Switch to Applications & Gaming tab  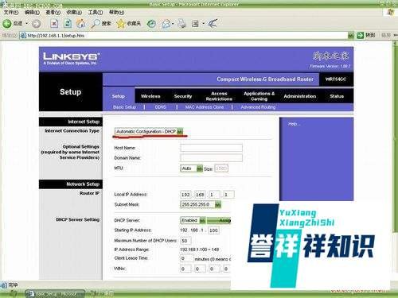point(259,96)
